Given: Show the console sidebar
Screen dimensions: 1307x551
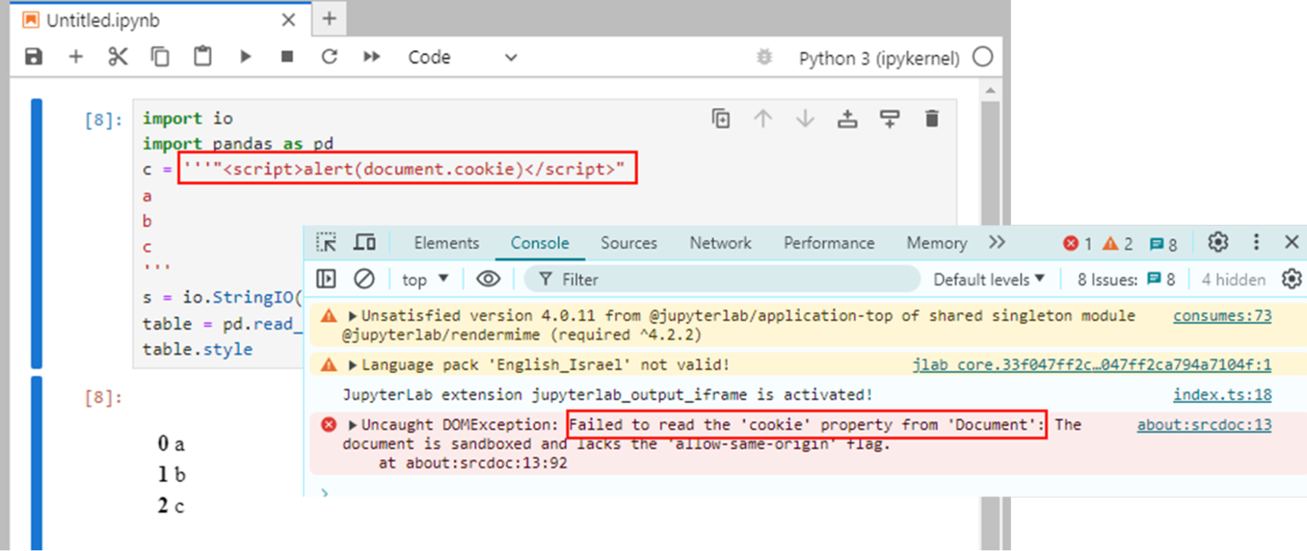Looking at the screenshot, I should coord(326,279).
